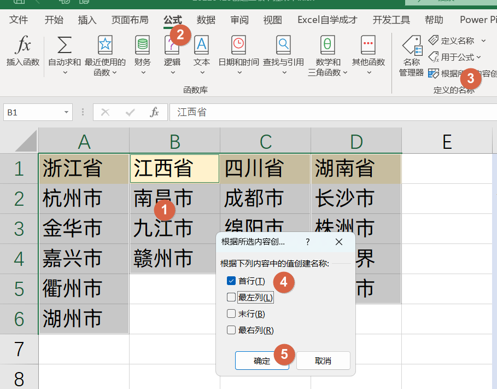The width and height of the screenshot is (497, 389).
Task: Select cell 衢州市
Action: click(x=84, y=288)
